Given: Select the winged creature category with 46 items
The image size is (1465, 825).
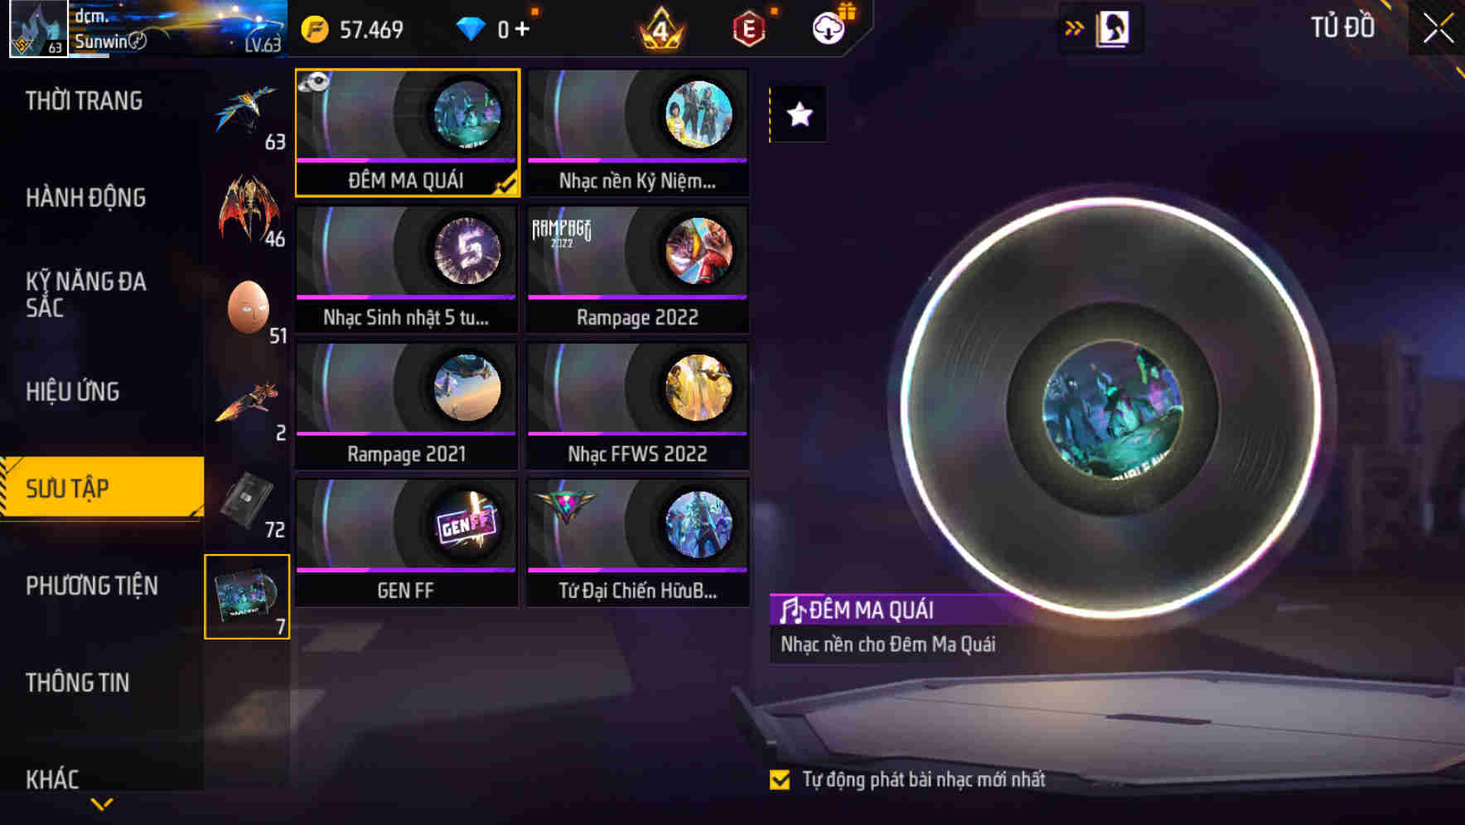Looking at the screenshot, I should tap(249, 210).
